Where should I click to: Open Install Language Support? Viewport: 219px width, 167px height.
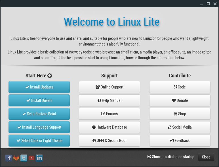pos(39,127)
